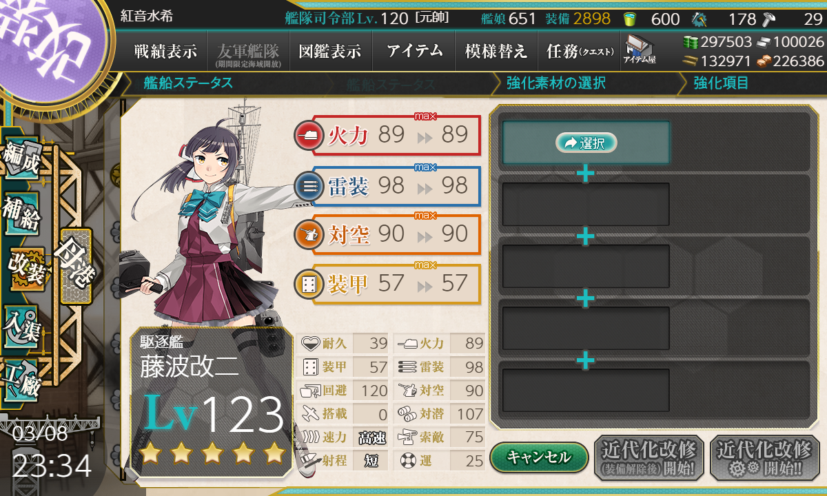This screenshot has height=496, width=827.
Task: Open 戦績表示 records menu
Action: tap(165, 51)
